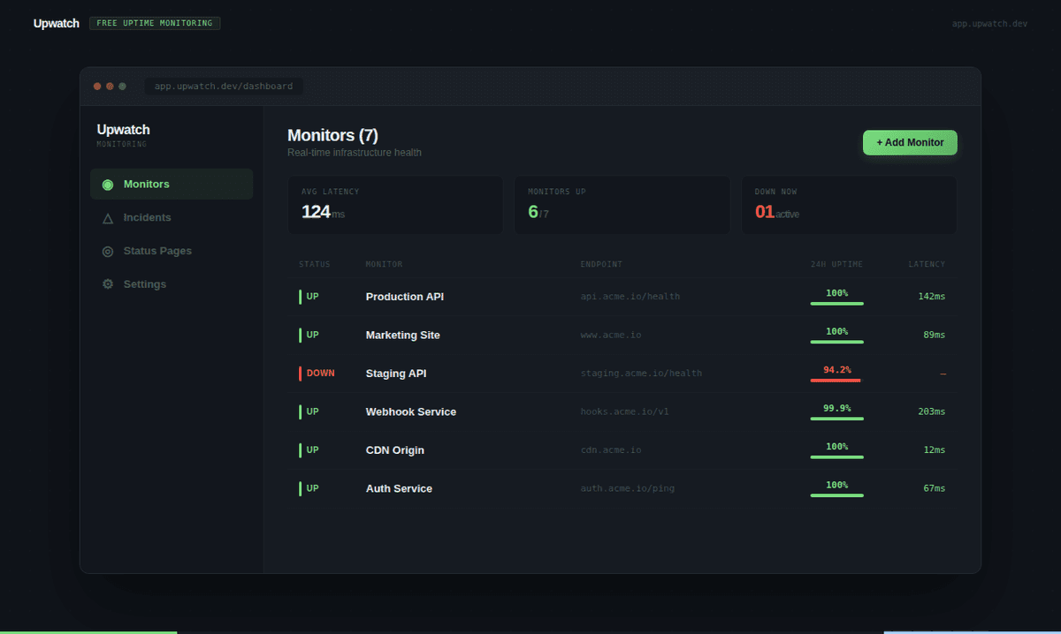Open the app.upwatch.dev link at top right
This screenshot has height=634, width=1061.
coord(989,23)
